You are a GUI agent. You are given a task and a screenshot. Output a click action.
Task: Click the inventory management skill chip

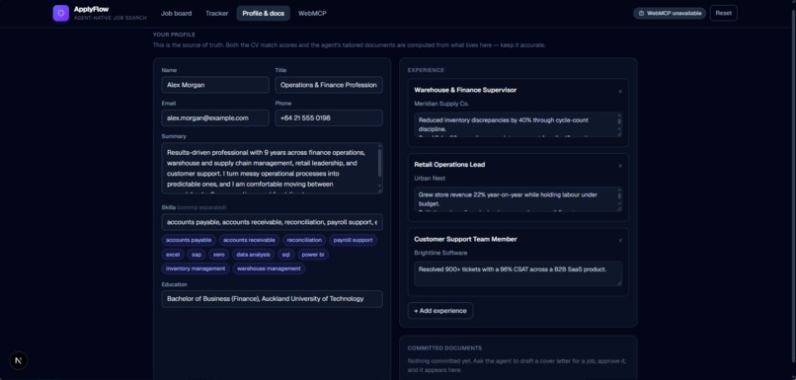tap(196, 268)
